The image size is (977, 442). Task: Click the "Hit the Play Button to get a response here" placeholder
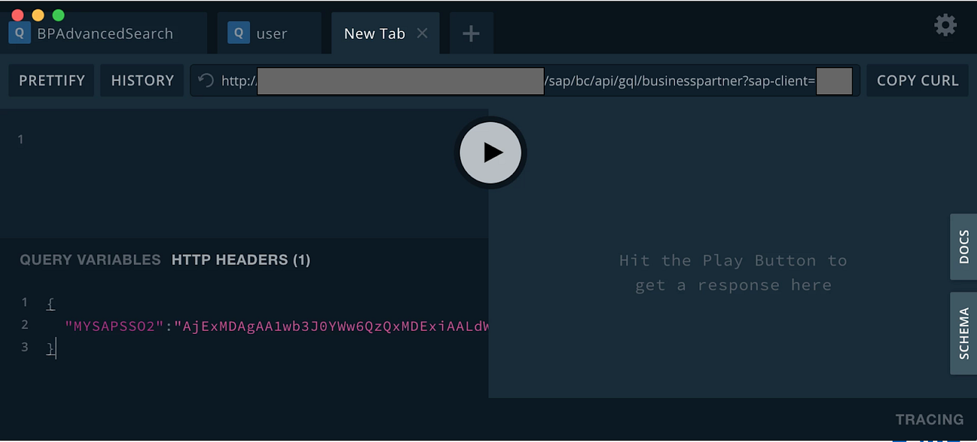733,273
